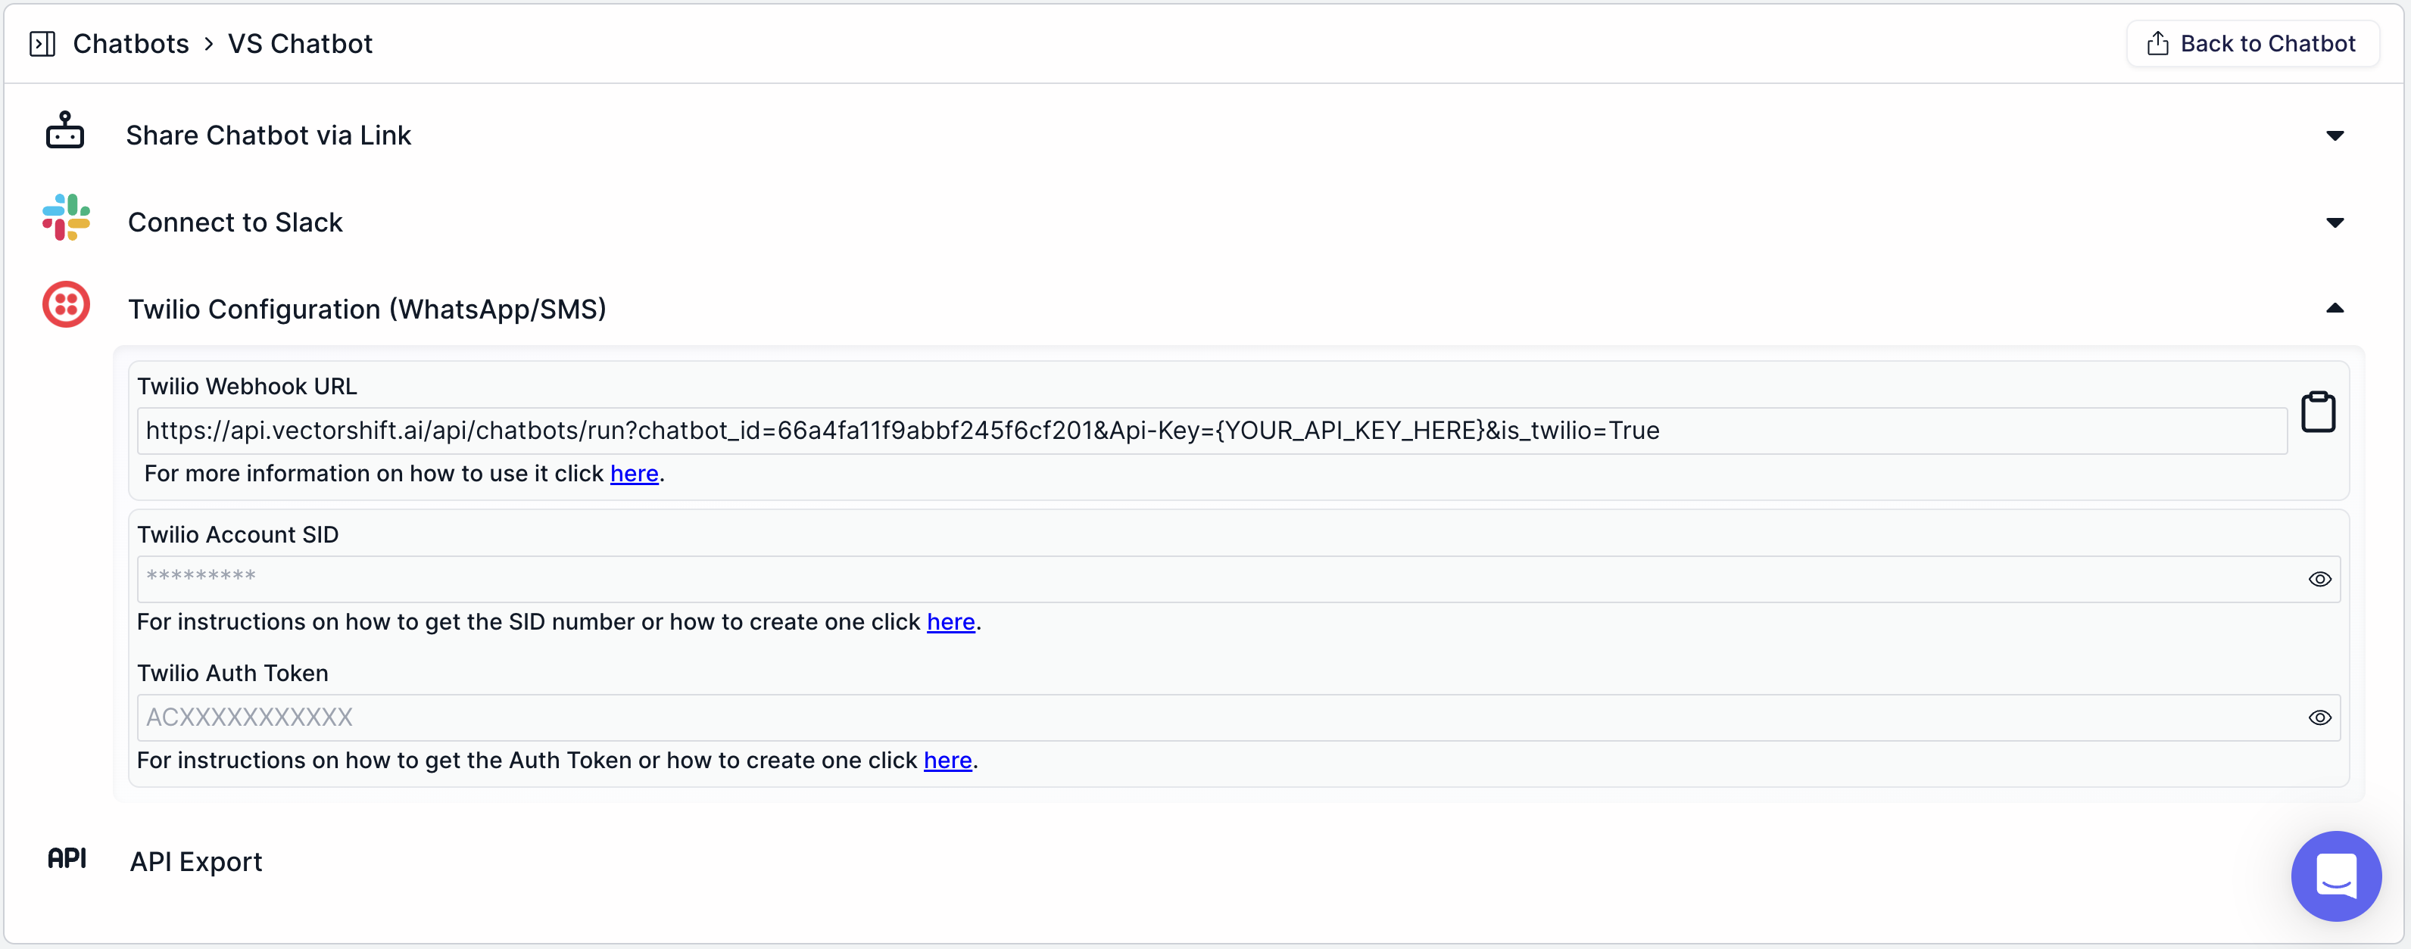The height and width of the screenshot is (949, 2411).
Task: Expand the Connect to Slack section
Action: click(2335, 222)
